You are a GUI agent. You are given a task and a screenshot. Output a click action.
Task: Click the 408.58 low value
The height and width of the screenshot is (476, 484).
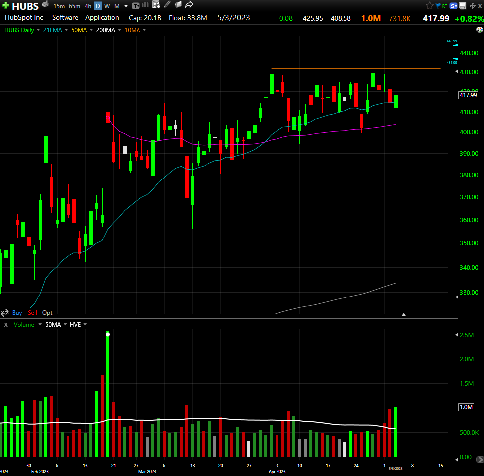(341, 18)
